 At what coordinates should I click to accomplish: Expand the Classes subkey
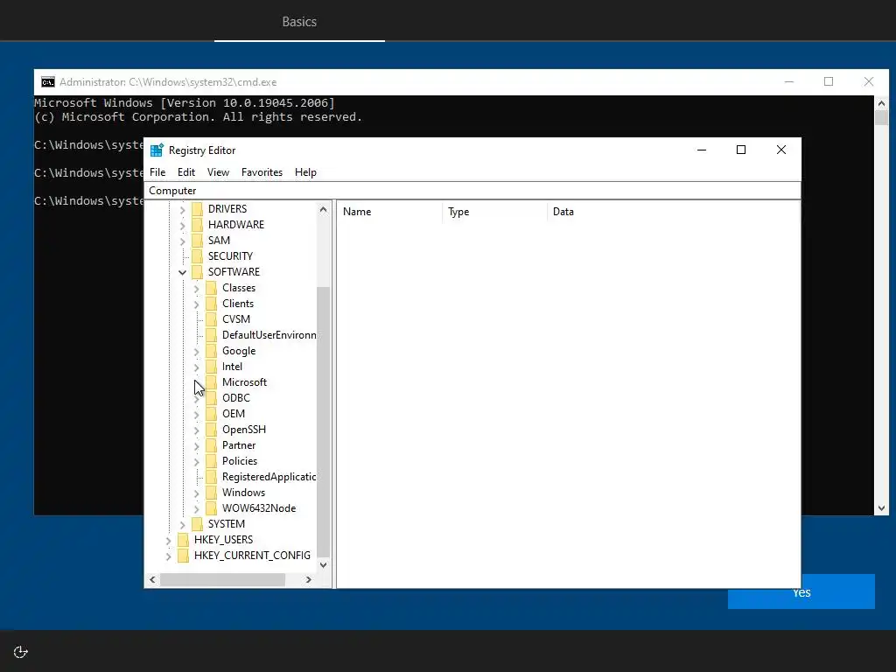coord(197,289)
